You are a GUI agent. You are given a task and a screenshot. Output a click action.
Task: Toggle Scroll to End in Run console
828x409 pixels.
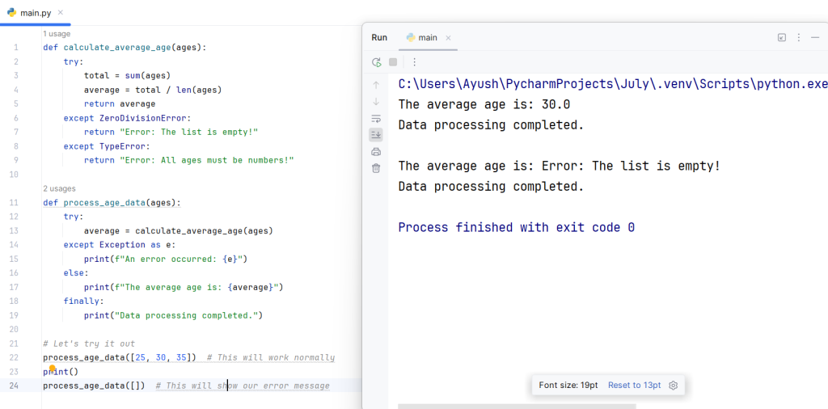376,135
